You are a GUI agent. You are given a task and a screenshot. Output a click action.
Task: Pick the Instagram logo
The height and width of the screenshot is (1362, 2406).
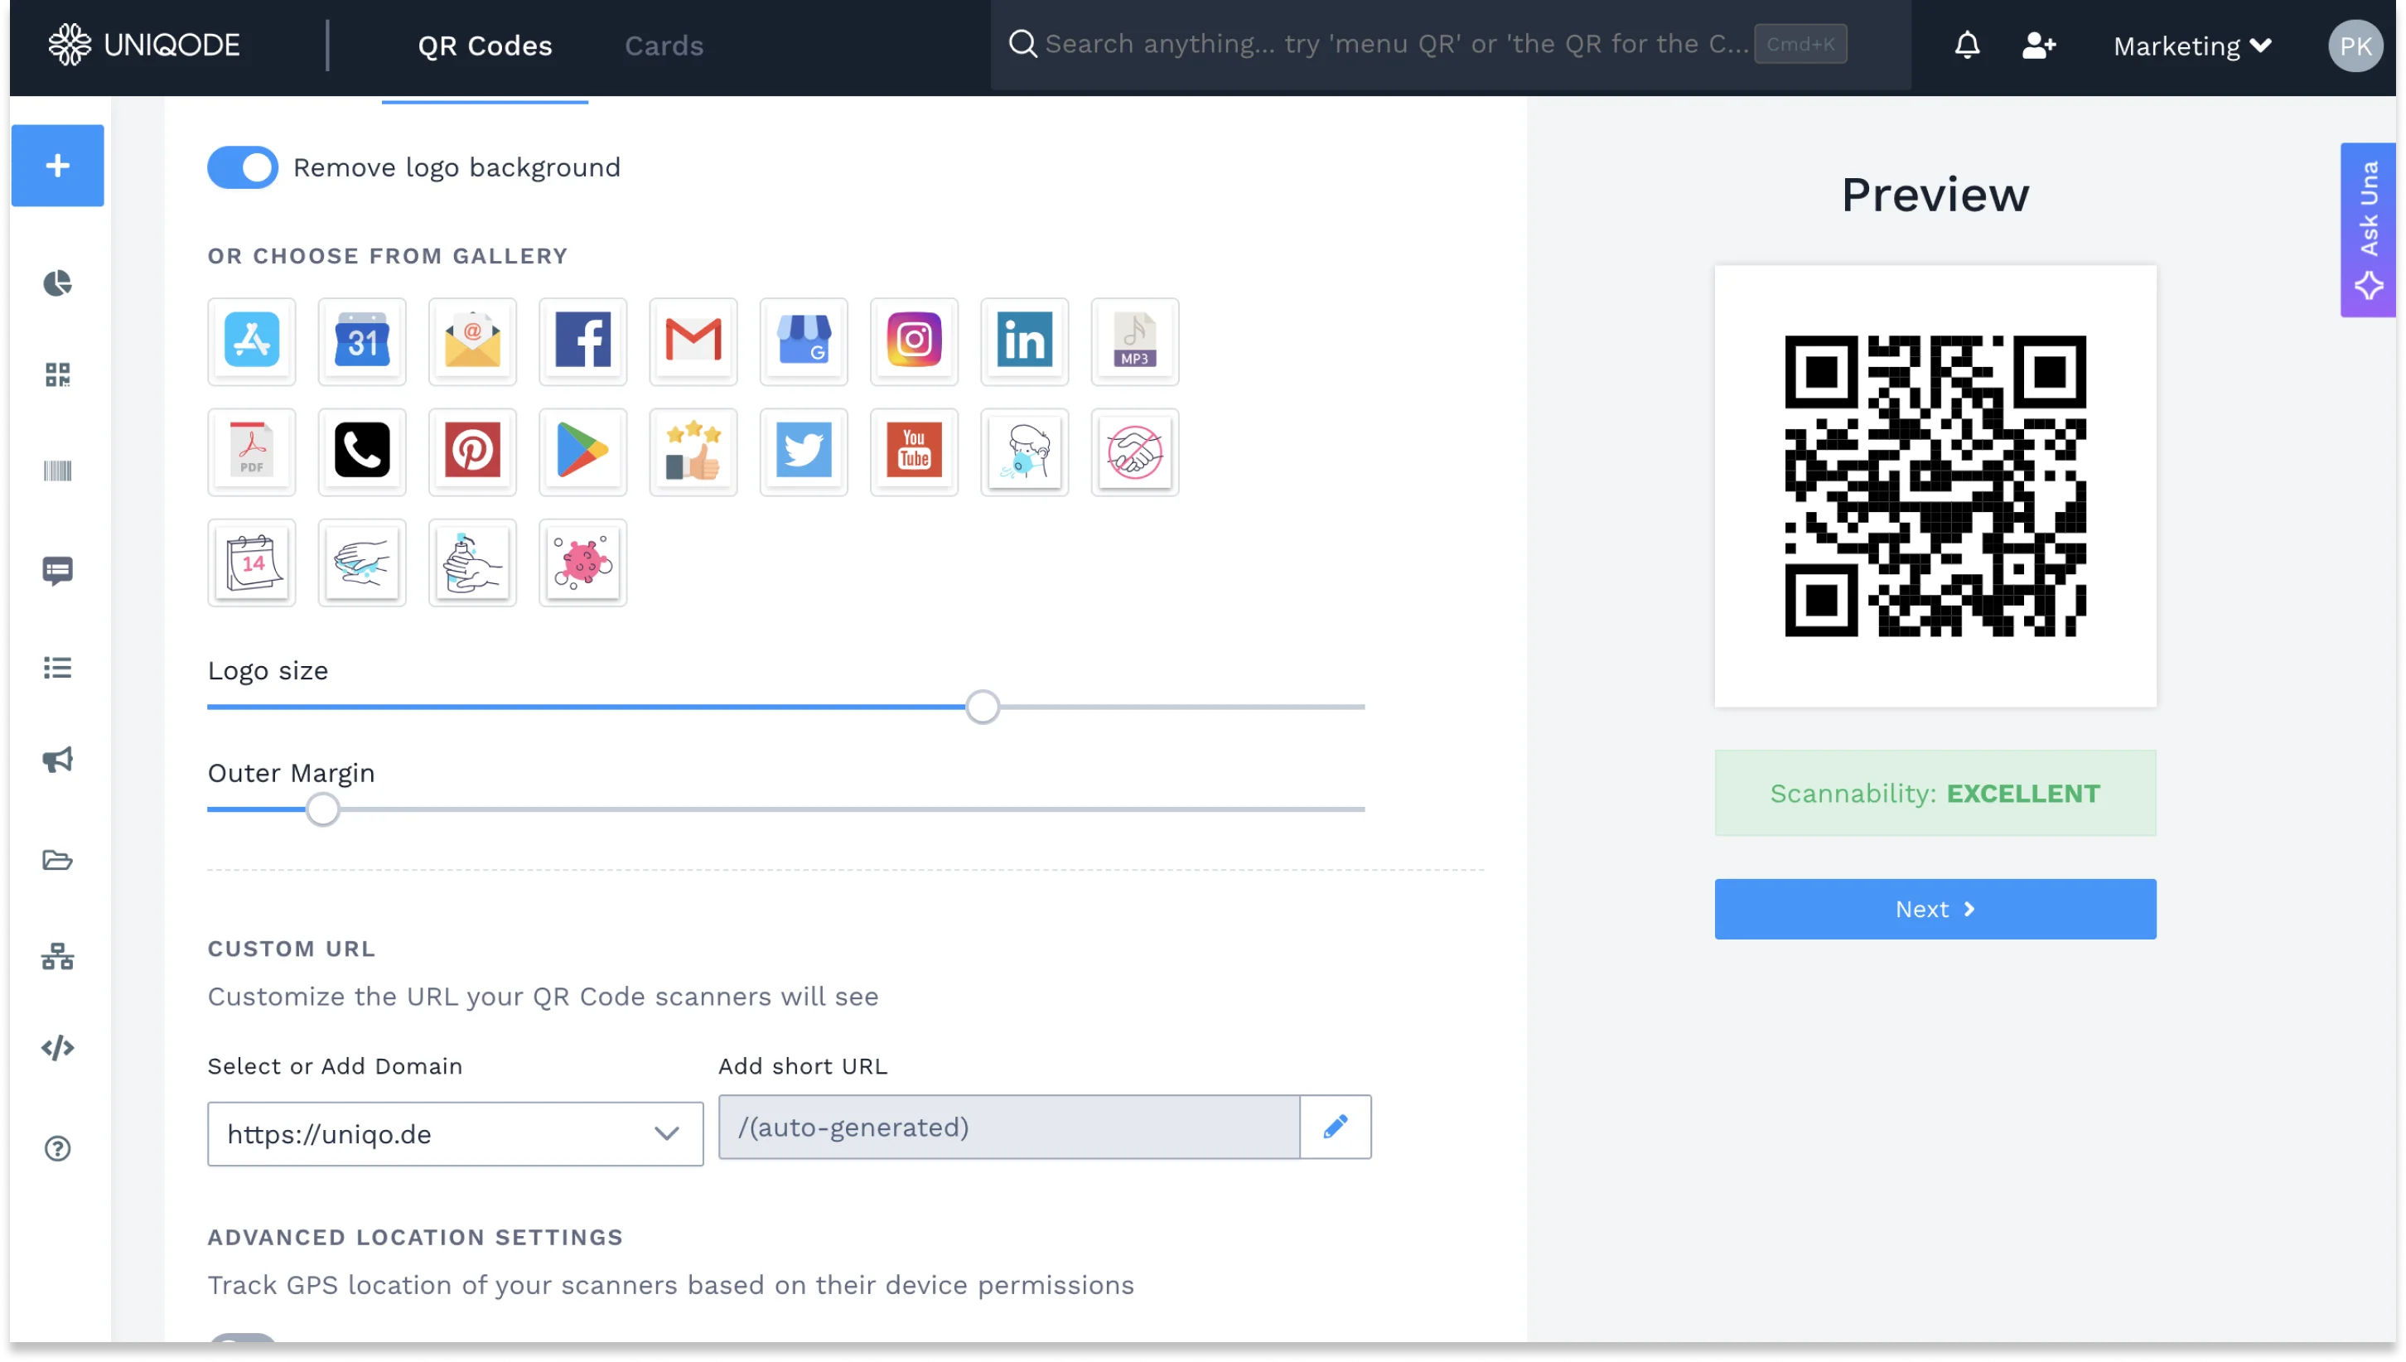coord(914,340)
